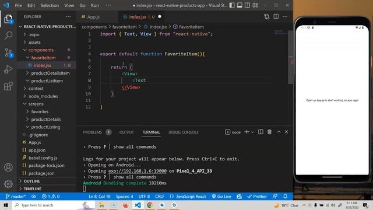Split the editor to the right

click(x=276, y=16)
